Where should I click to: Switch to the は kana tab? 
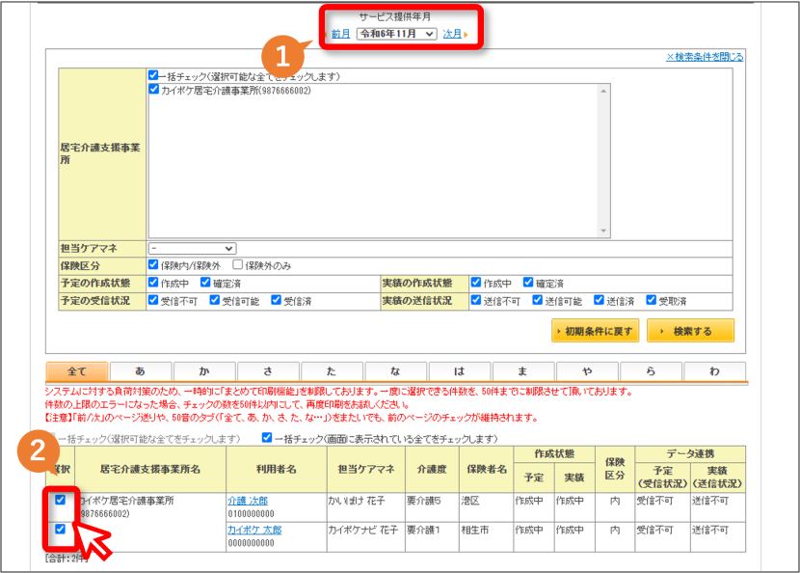point(460,371)
